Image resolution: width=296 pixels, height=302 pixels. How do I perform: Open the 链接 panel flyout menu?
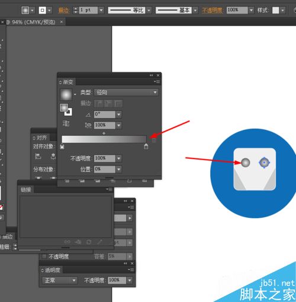tap(110, 189)
